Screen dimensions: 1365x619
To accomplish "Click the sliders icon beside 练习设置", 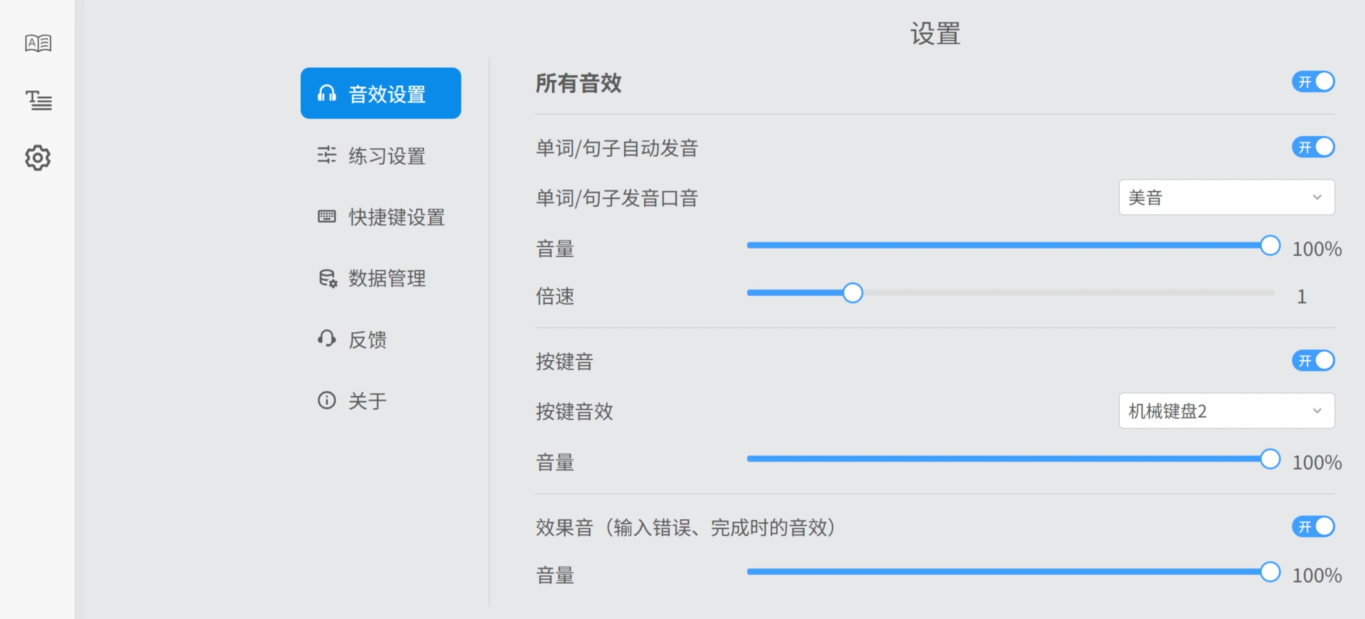I will (x=327, y=155).
